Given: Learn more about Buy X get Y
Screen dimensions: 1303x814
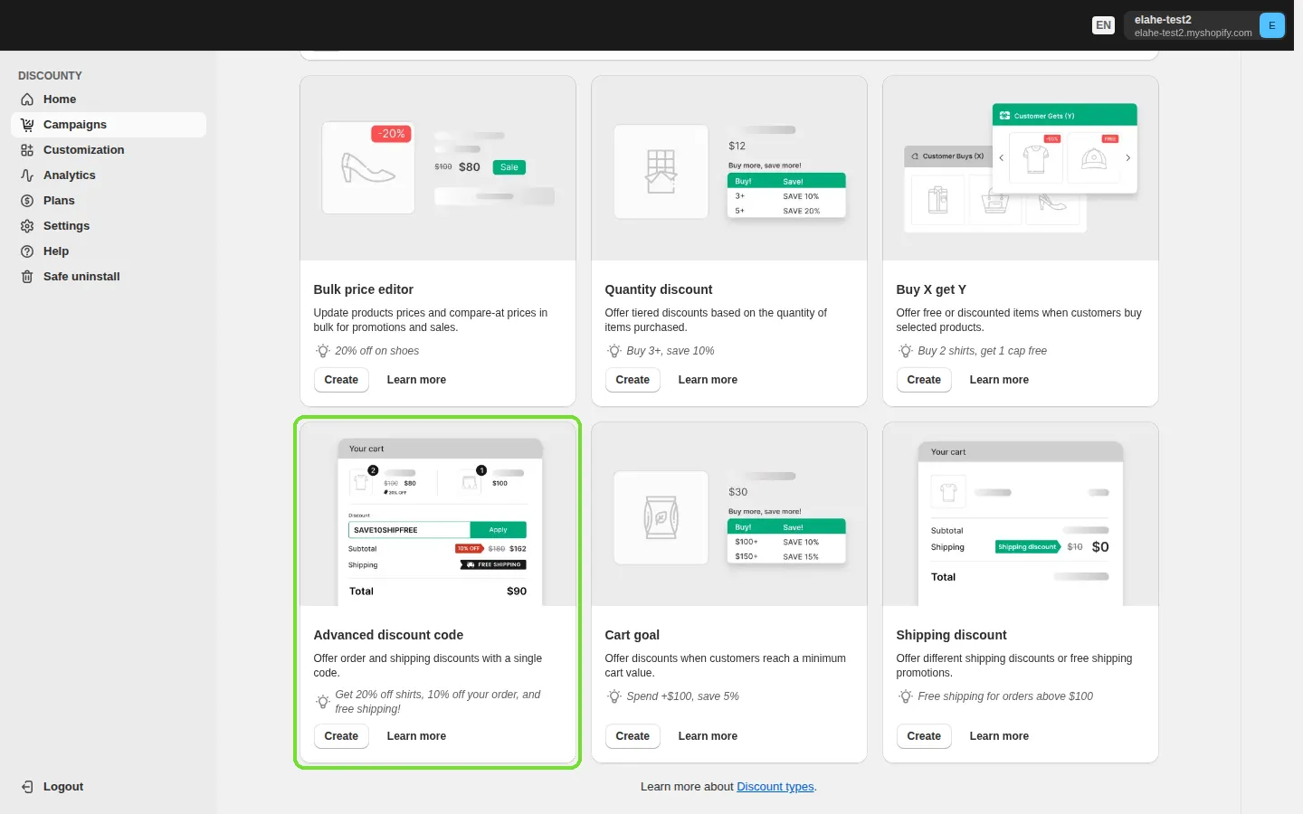Looking at the screenshot, I should click(999, 380).
